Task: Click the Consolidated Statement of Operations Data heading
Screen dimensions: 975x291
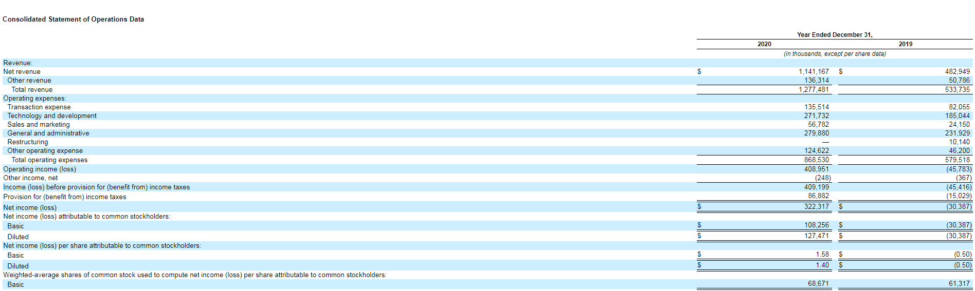Action: pos(73,20)
